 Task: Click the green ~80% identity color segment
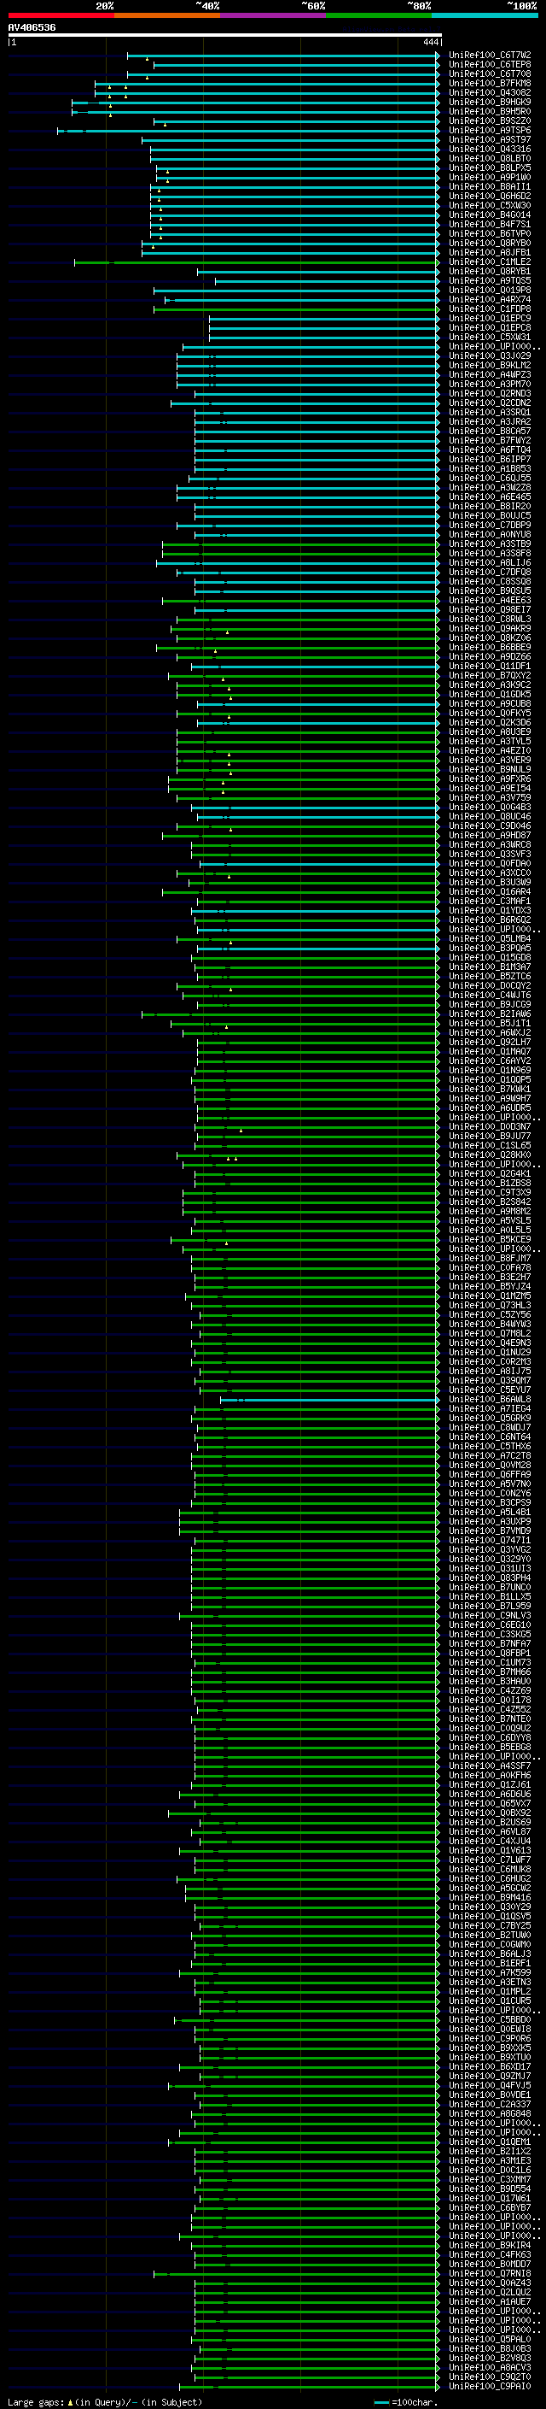click(x=379, y=15)
